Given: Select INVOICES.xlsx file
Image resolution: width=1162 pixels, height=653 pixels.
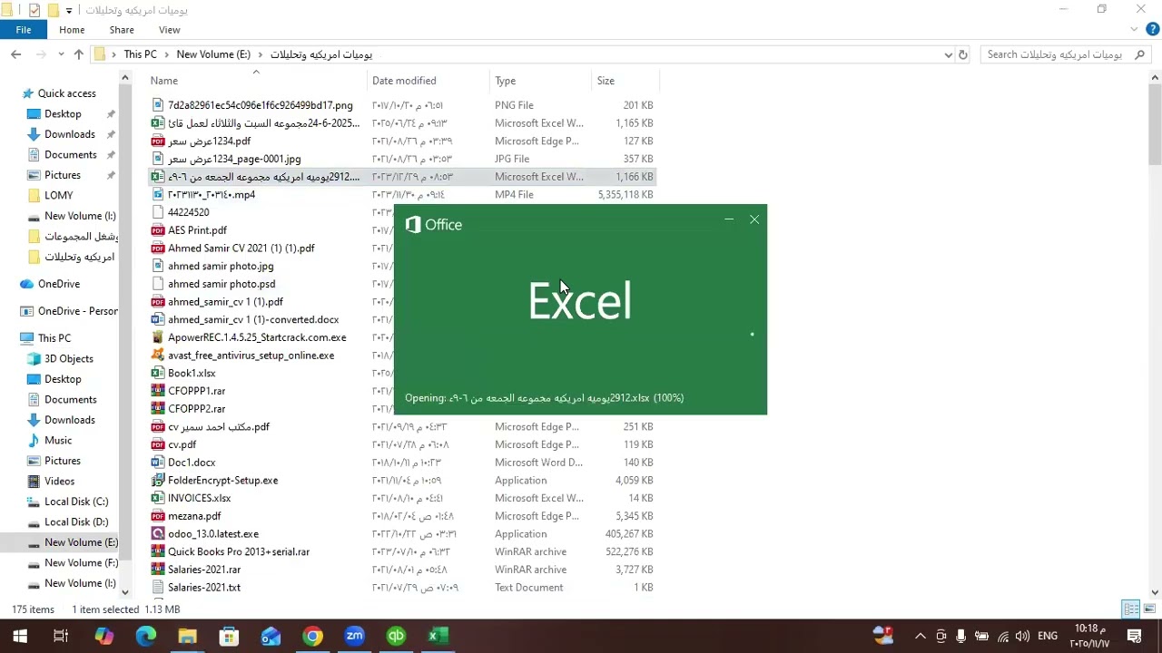Looking at the screenshot, I should coord(199,498).
